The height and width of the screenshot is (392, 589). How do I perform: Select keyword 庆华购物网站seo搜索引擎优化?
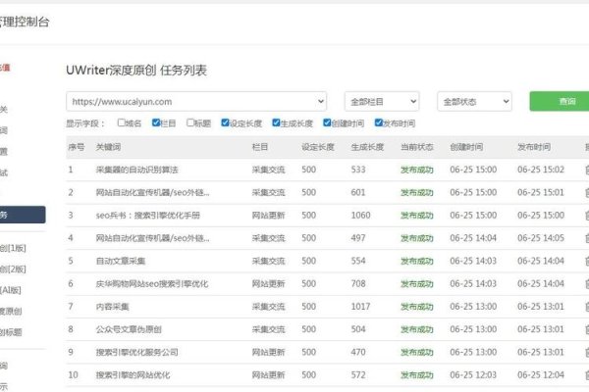[152, 283]
